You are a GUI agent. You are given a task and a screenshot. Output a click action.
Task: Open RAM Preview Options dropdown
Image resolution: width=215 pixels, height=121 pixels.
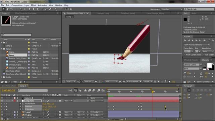(x=197, y=45)
